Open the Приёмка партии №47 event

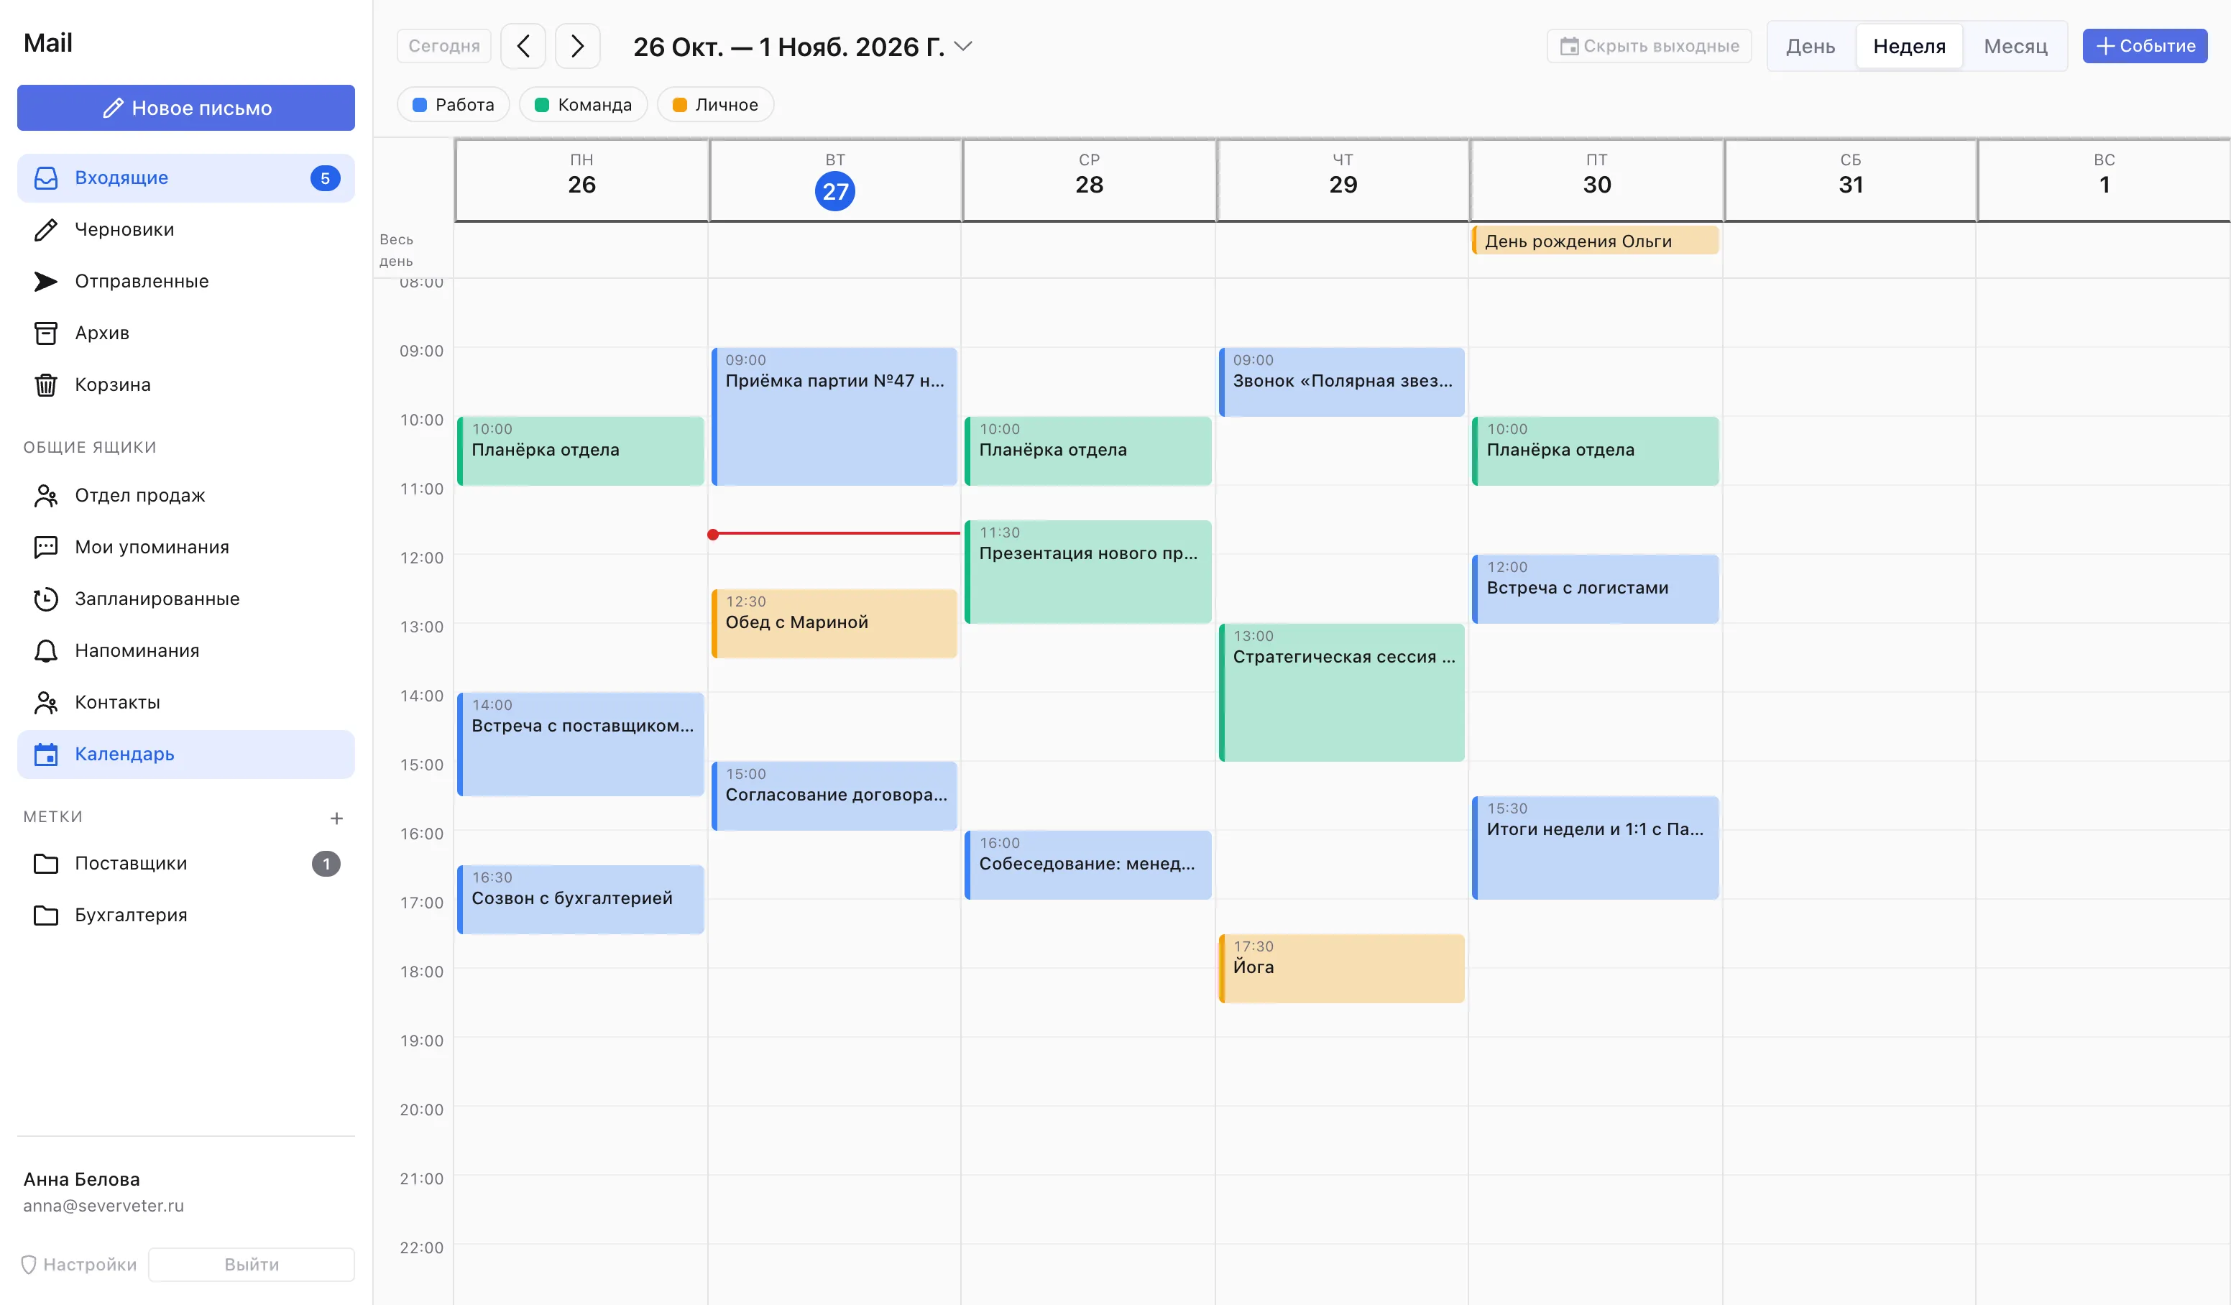click(x=834, y=416)
